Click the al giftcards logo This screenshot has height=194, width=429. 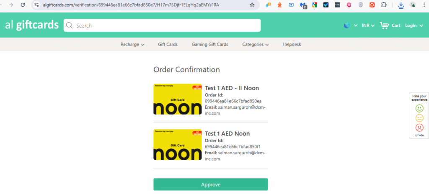point(32,25)
